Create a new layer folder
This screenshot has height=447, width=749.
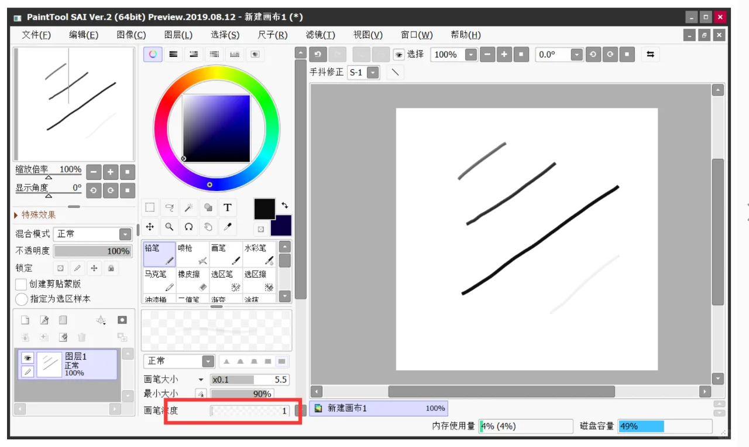point(63,320)
